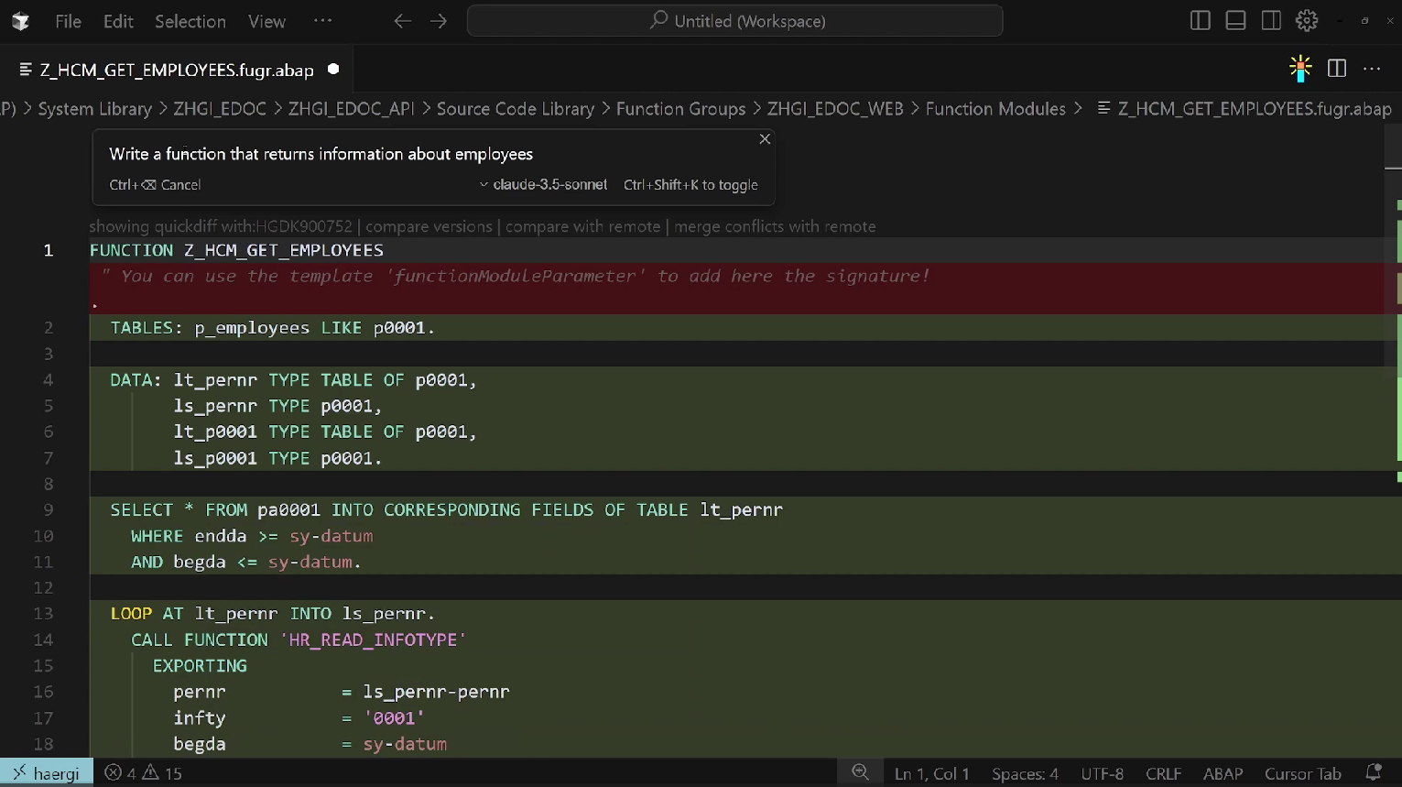Click merge conflicts with remote code lens
Viewport: 1402px width, 787px height.
click(775, 226)
